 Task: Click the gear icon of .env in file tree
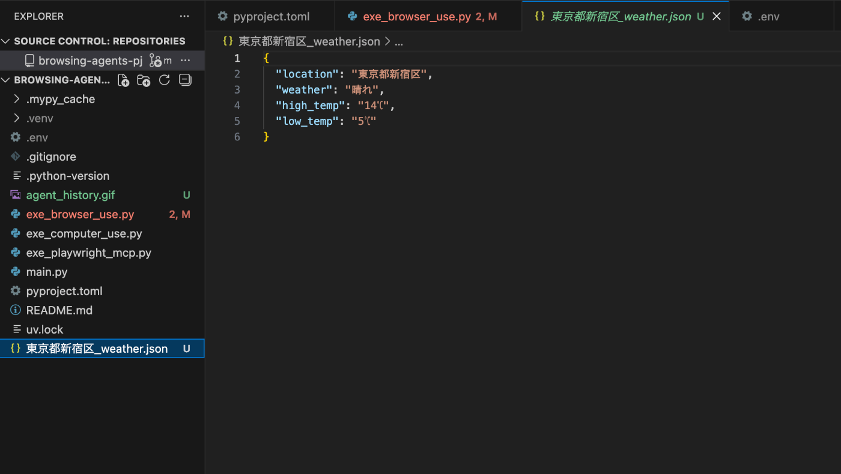[16, 137]
